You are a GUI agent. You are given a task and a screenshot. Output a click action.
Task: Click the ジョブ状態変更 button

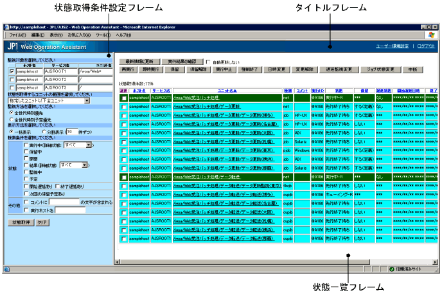380,69
